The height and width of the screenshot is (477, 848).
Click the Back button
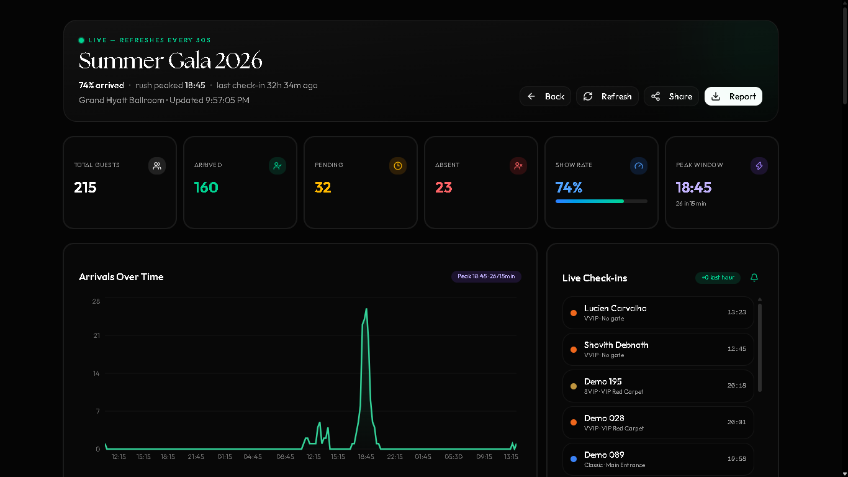[545, 96]
